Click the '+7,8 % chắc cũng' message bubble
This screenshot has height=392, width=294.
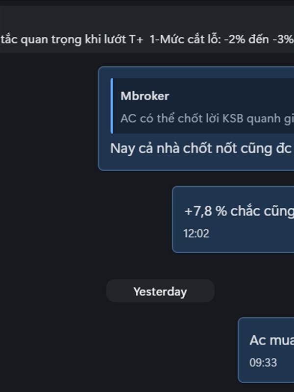click(x=233, y=219)
